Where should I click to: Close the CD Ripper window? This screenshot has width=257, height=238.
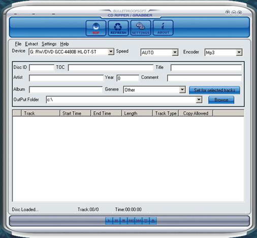pos(240,12)
